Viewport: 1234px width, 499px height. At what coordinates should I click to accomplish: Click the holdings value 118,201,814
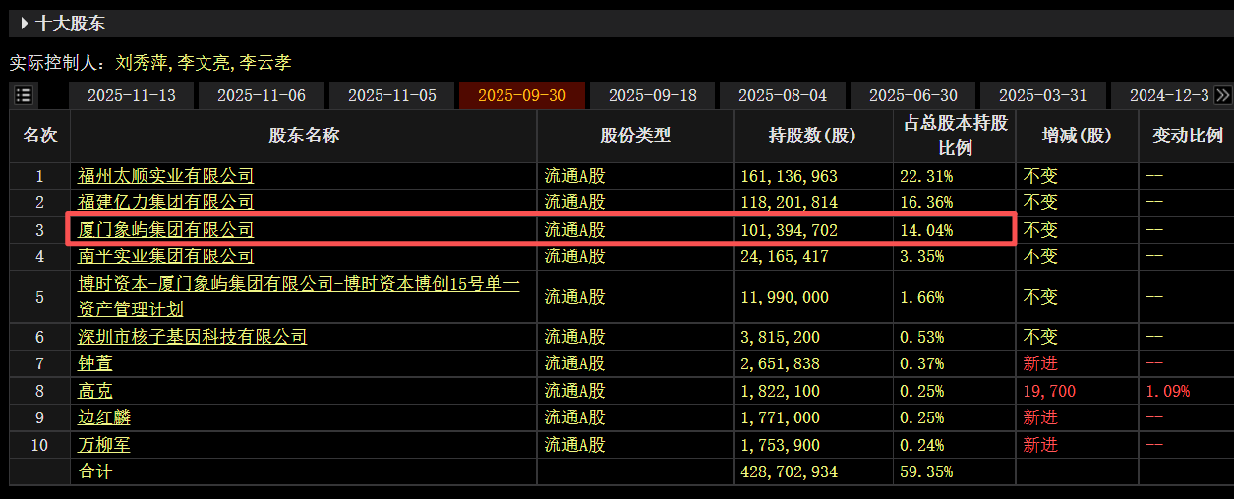790,202
